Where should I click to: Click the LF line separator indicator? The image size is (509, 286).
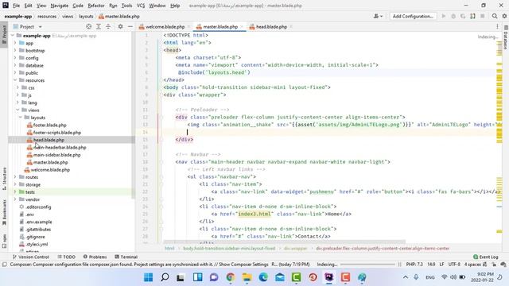pos(441,265)
